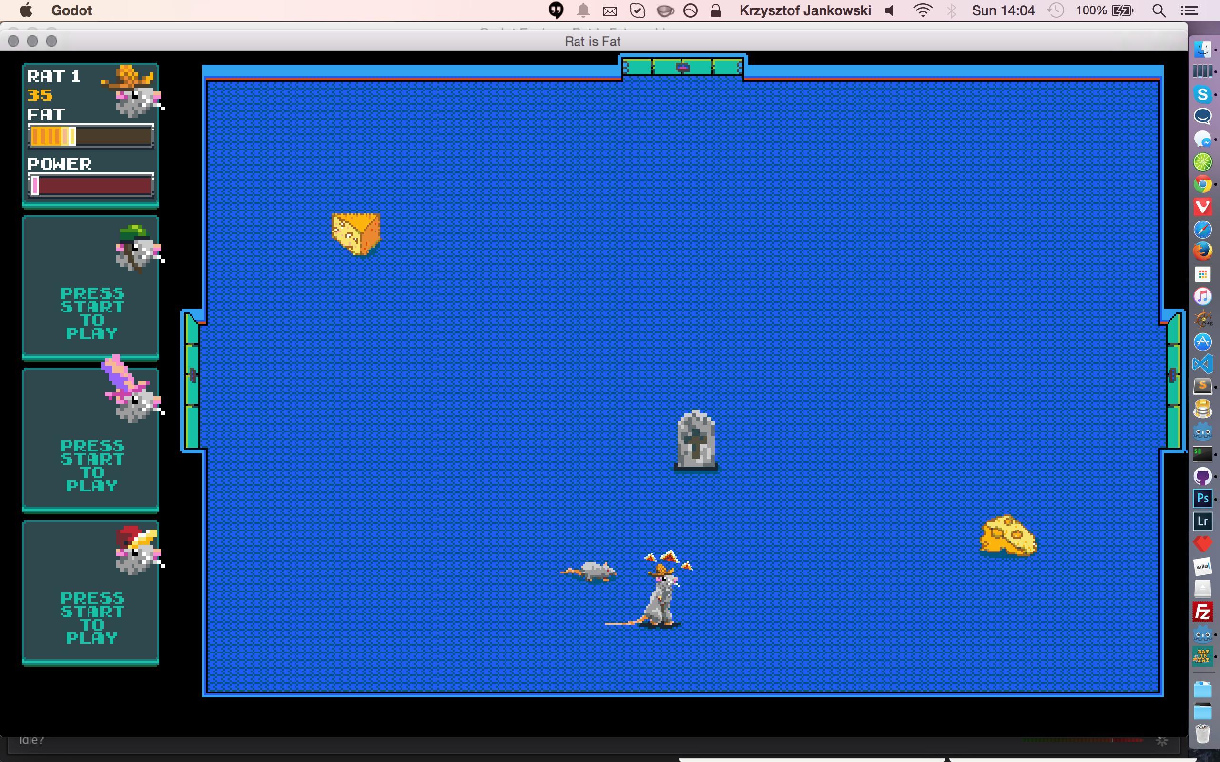Screen dimensions: 1220x762
Task: Open the Godot application menu
Action: (71, 10)
